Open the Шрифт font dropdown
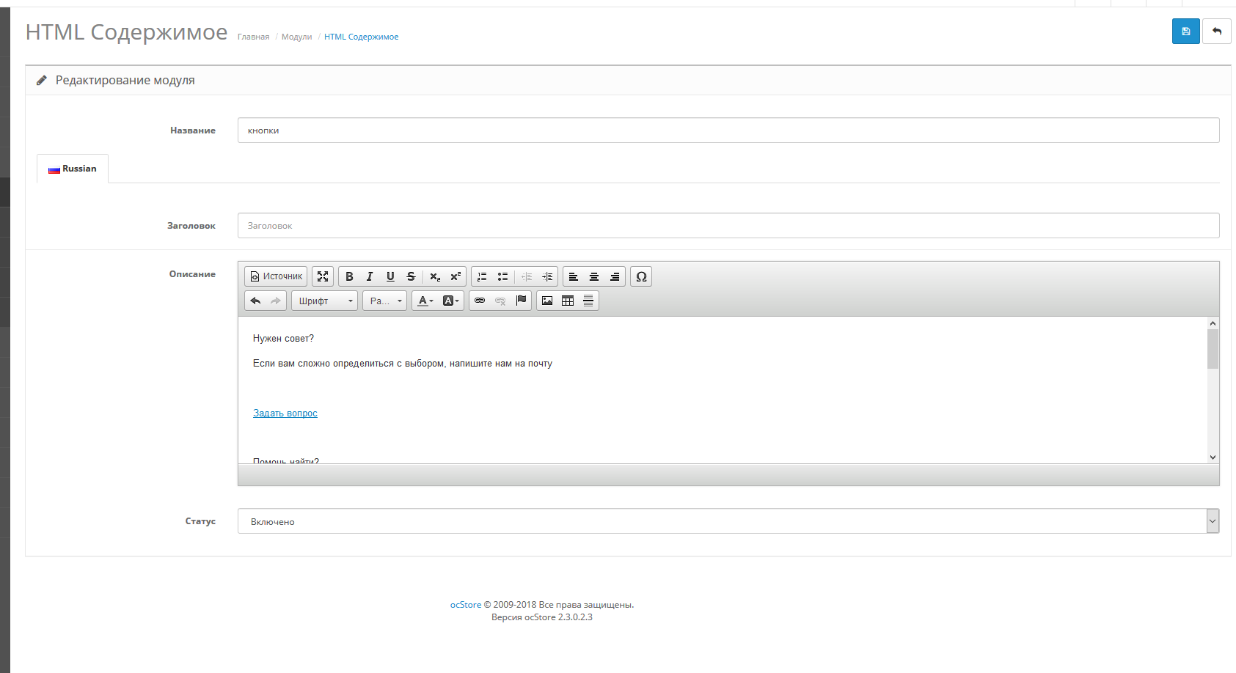This screenshot has height=673, width=1236. [x=324, y=301]
